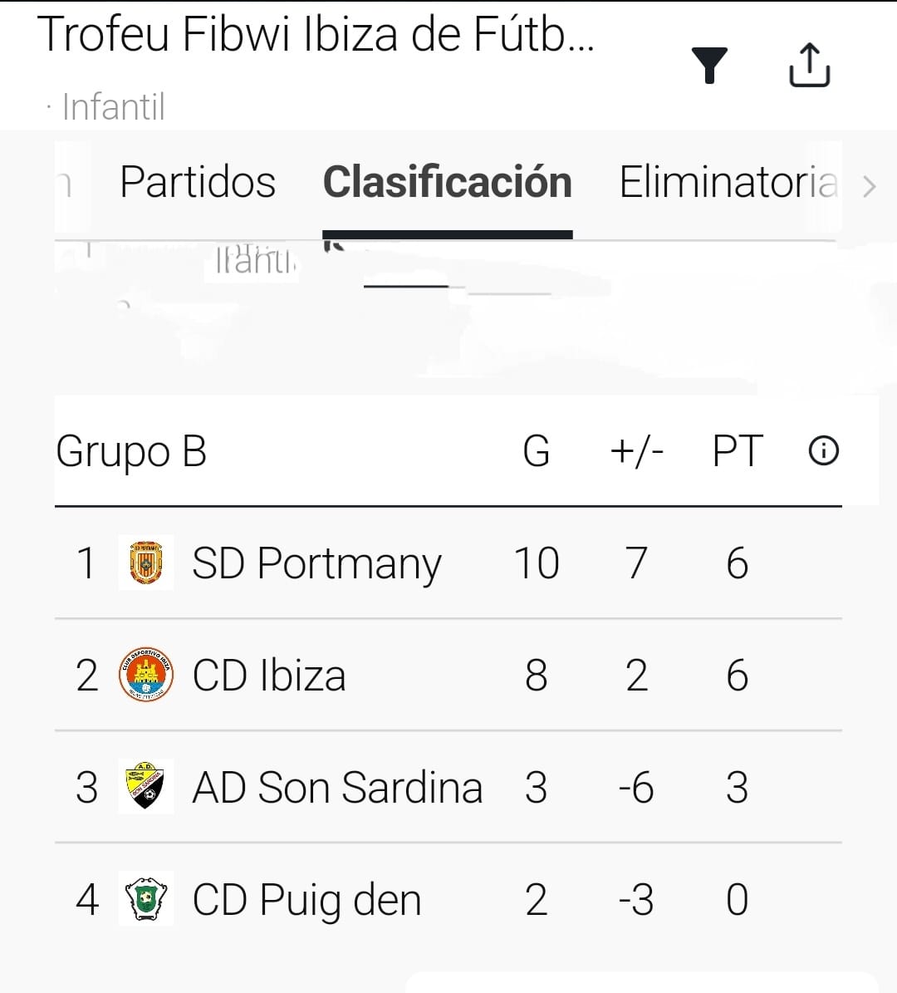The image size is (897, 993).
Task: Click the G column header
Action: tap(536, 451)
